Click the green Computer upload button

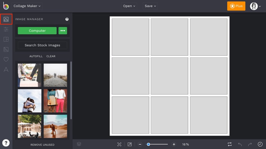(37, 31)
